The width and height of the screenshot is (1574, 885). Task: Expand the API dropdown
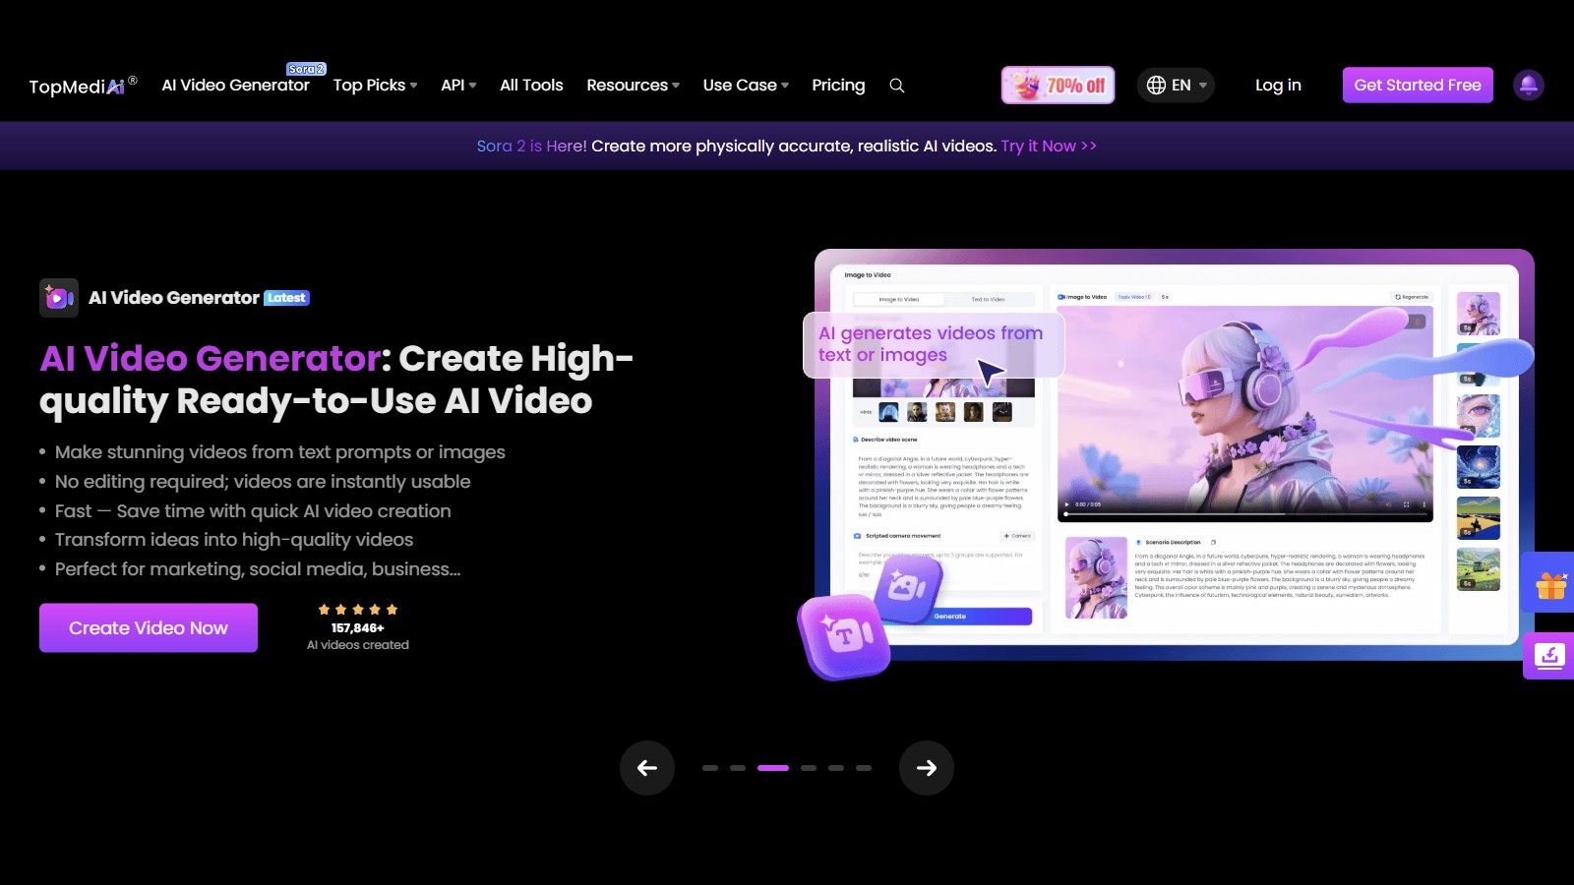point(458,86)
